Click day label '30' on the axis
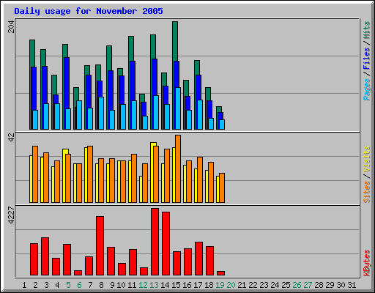Viewport: 375px width, 293px height. pyautogui.click(x=341, y=285)
